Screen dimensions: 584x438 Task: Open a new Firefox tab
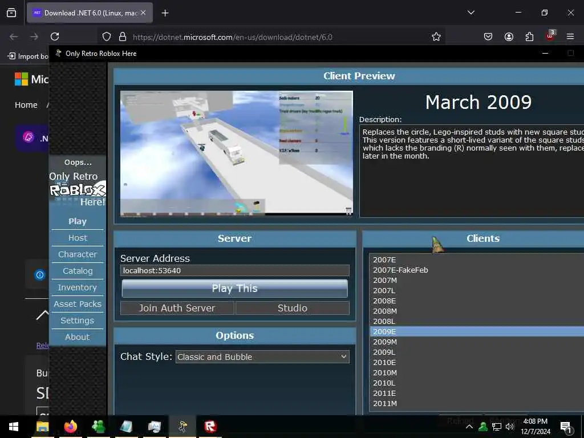[165, 13]
